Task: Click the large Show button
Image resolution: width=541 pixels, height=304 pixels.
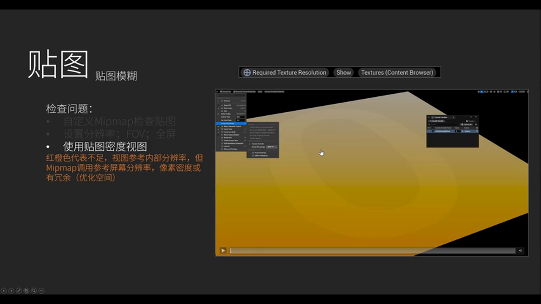Action: click(x=344, y=73)
